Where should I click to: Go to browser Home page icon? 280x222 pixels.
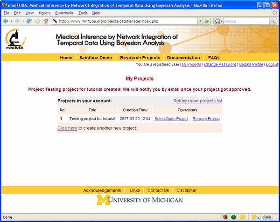click(46, 21)
